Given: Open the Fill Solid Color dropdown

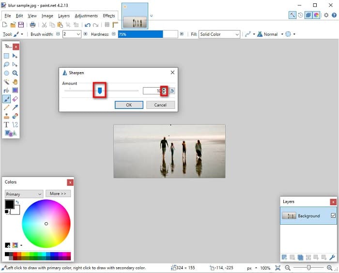Looking at the screenshot, I should pyautogui.click(x=220, y=34).
